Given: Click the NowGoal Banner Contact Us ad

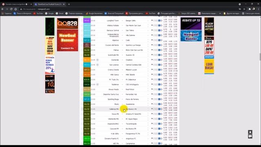Looking at the screenshot, I should tap(67, 40).
